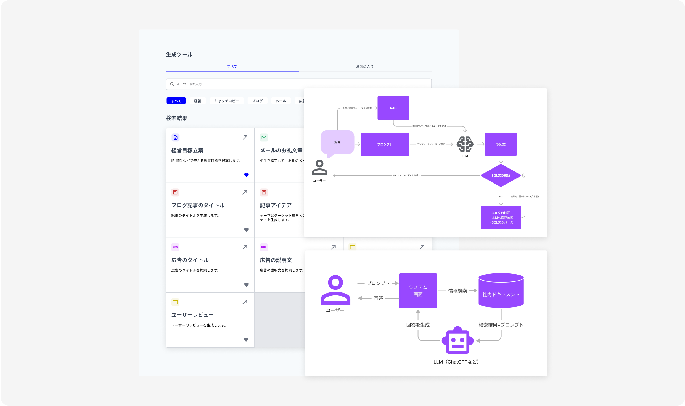Screen dimensions: 685x406
Task: Click the document icon on 経営目標立案 card
Action: [x=175, y=137]
